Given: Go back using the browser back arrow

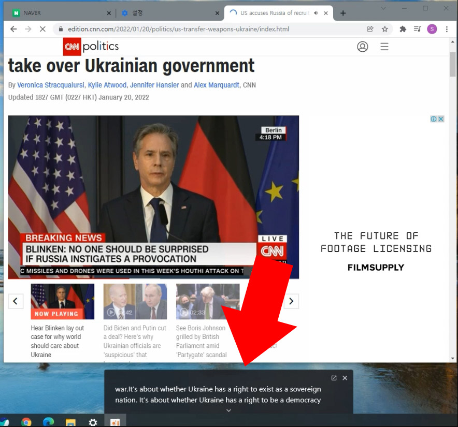Looking at the screenshot, I should (13, 29).
